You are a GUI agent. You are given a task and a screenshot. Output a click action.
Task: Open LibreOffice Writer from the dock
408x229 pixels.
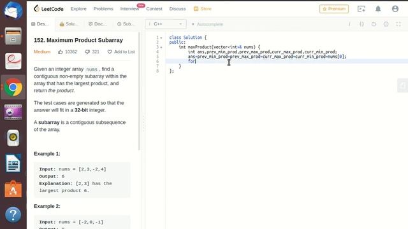click(13, 163)
